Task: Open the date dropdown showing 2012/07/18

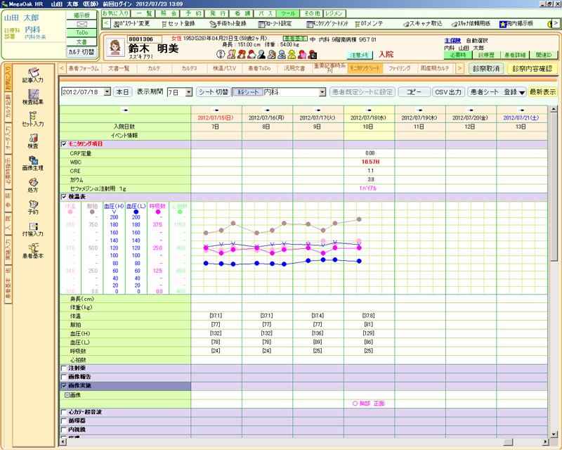Action: tap(107, 92)
